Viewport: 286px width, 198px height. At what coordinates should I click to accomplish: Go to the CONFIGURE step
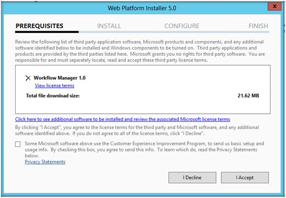click(182, 26)
